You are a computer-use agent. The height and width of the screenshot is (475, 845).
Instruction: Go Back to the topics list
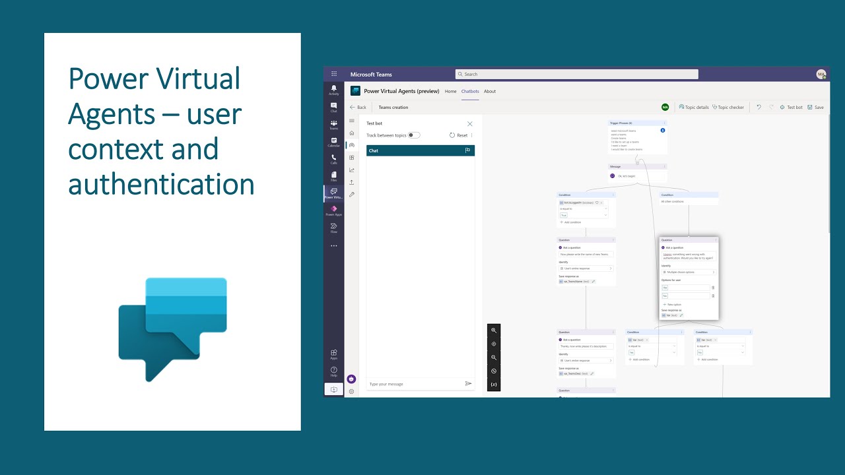(x=358, y=107)
